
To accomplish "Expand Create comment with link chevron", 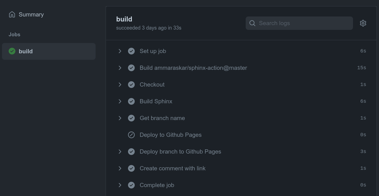I will tap(120, 168).
